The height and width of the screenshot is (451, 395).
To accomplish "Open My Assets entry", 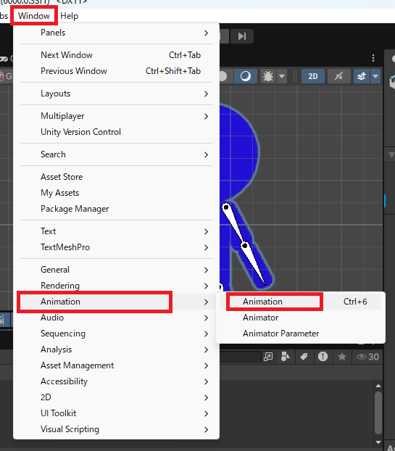I will coord(116,193).
